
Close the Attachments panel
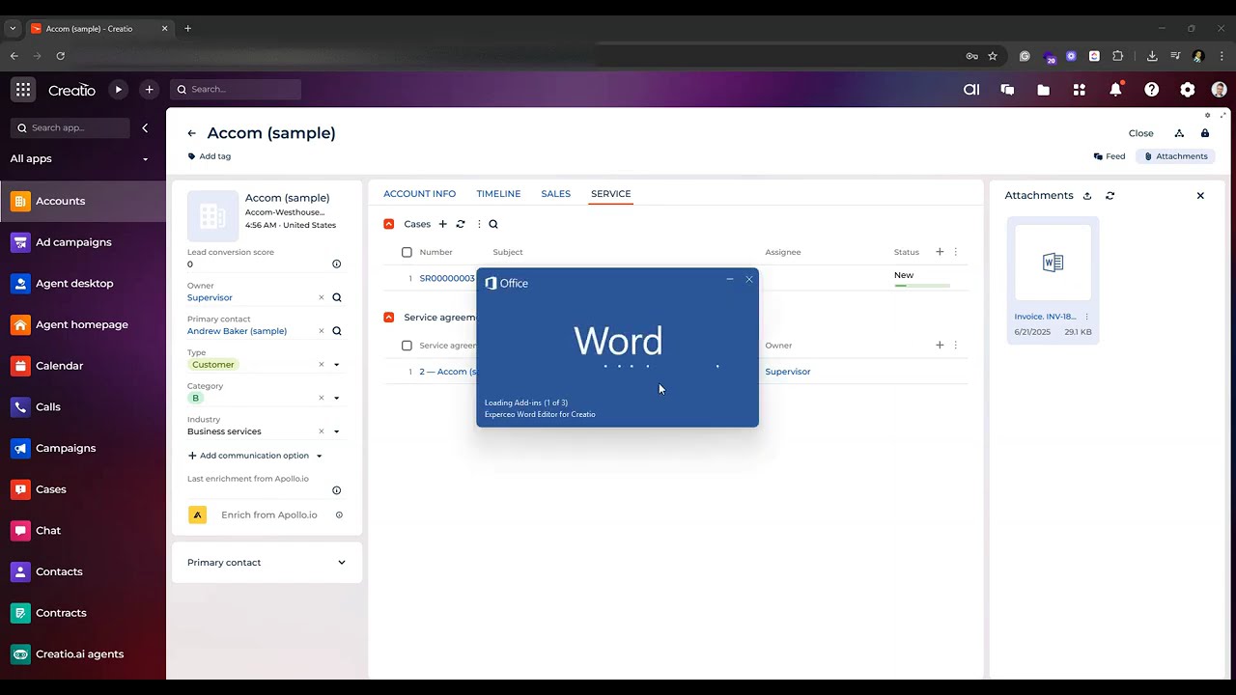click(1200, 196)
